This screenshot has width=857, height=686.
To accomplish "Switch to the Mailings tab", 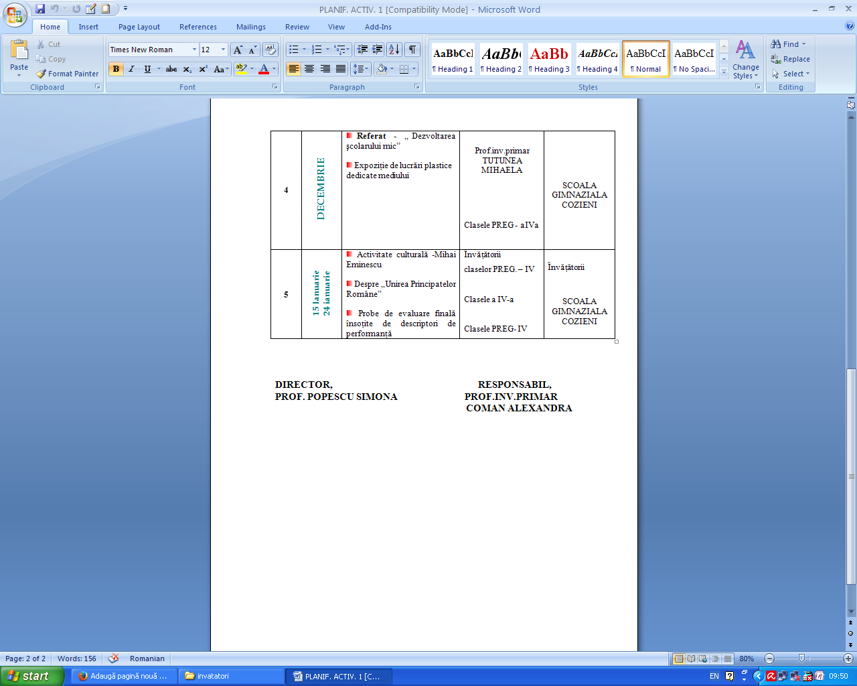I will pyautogui.click(x=250, y=27).
